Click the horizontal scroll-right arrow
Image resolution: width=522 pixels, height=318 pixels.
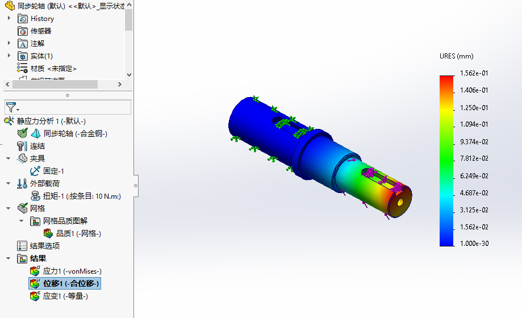pyautogui.click(x=120, y=84)
